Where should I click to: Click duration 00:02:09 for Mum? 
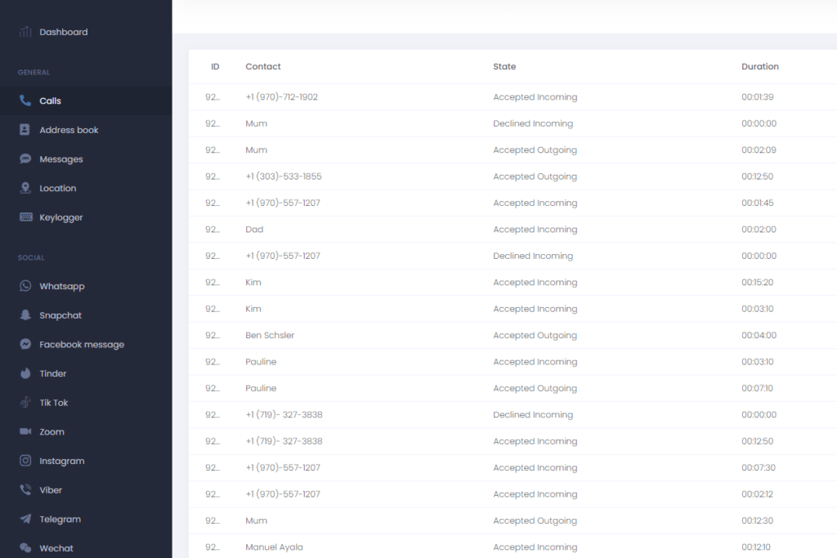coord(759,150)
